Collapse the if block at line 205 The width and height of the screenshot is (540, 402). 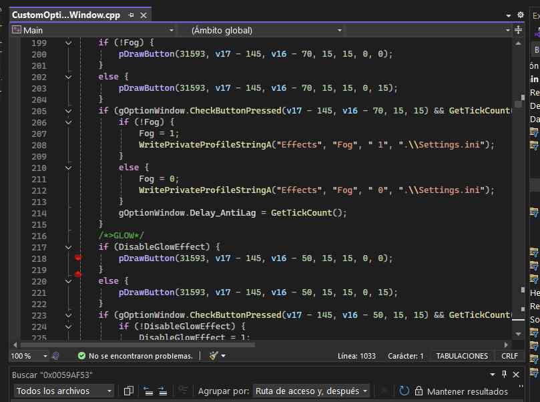(68, 112)
